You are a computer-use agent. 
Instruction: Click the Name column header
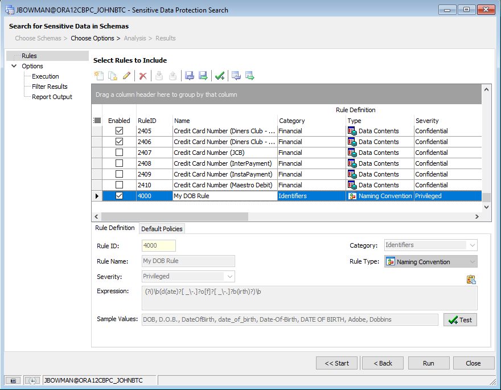coord(225,121)
